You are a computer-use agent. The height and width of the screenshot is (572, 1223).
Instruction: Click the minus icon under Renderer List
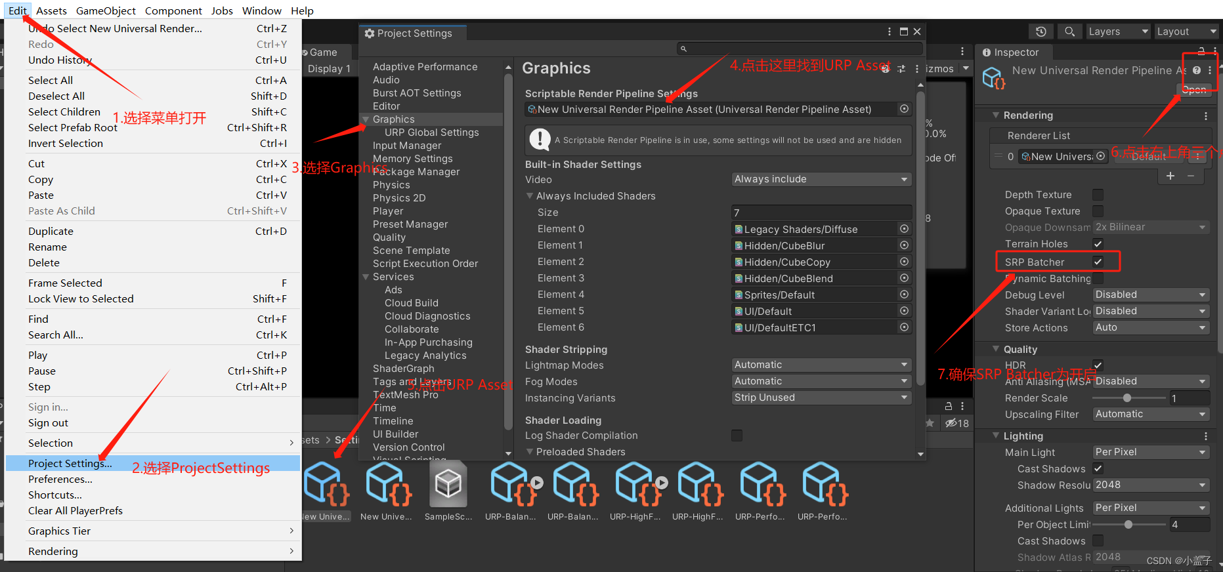coord(1191,176)
